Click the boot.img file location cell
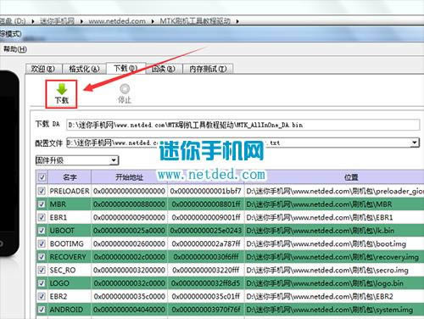424x319 pixels. [x=334, y=243]
